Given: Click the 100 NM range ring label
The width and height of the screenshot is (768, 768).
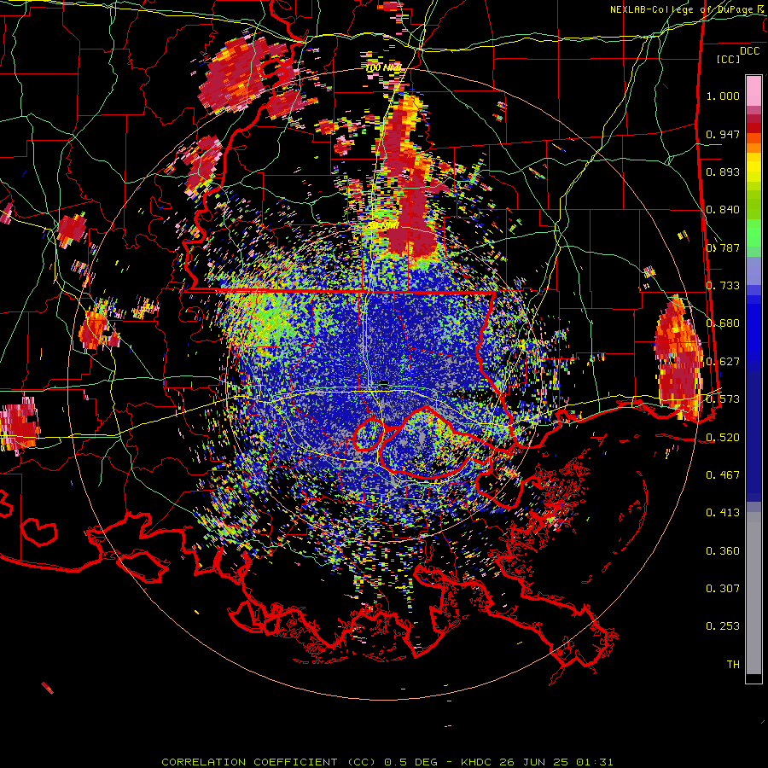Looking at the screenshot, I should 383,67.
